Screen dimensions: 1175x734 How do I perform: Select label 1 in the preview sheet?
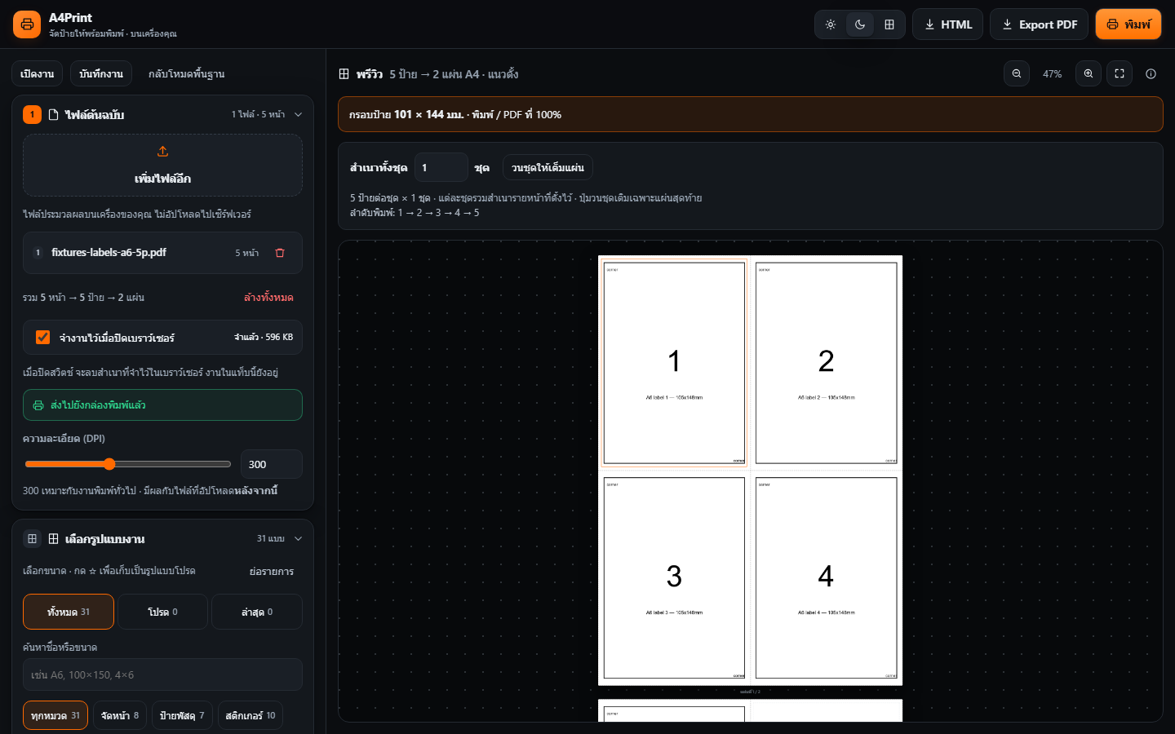pyautogui.click(x=674, y=363)
